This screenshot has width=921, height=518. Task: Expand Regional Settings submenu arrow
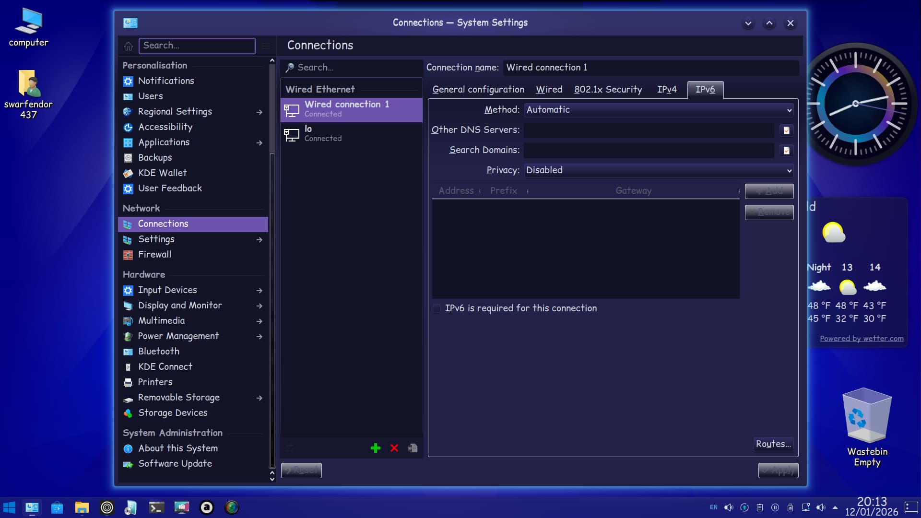tap(259, 112)
